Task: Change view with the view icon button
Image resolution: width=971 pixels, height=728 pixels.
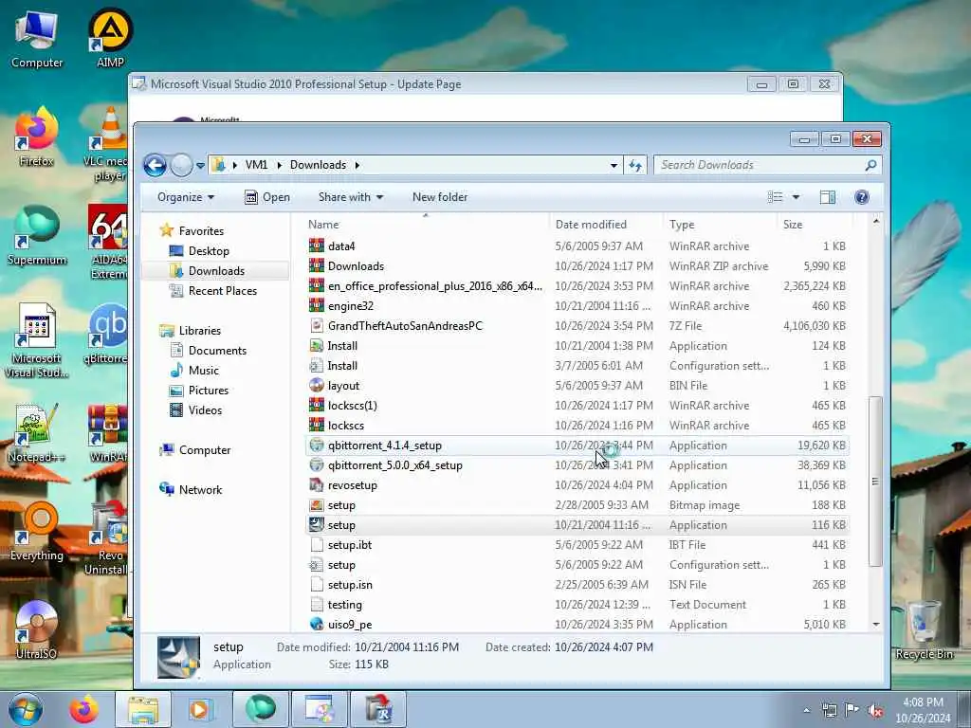Action: [x=776, y=197]
